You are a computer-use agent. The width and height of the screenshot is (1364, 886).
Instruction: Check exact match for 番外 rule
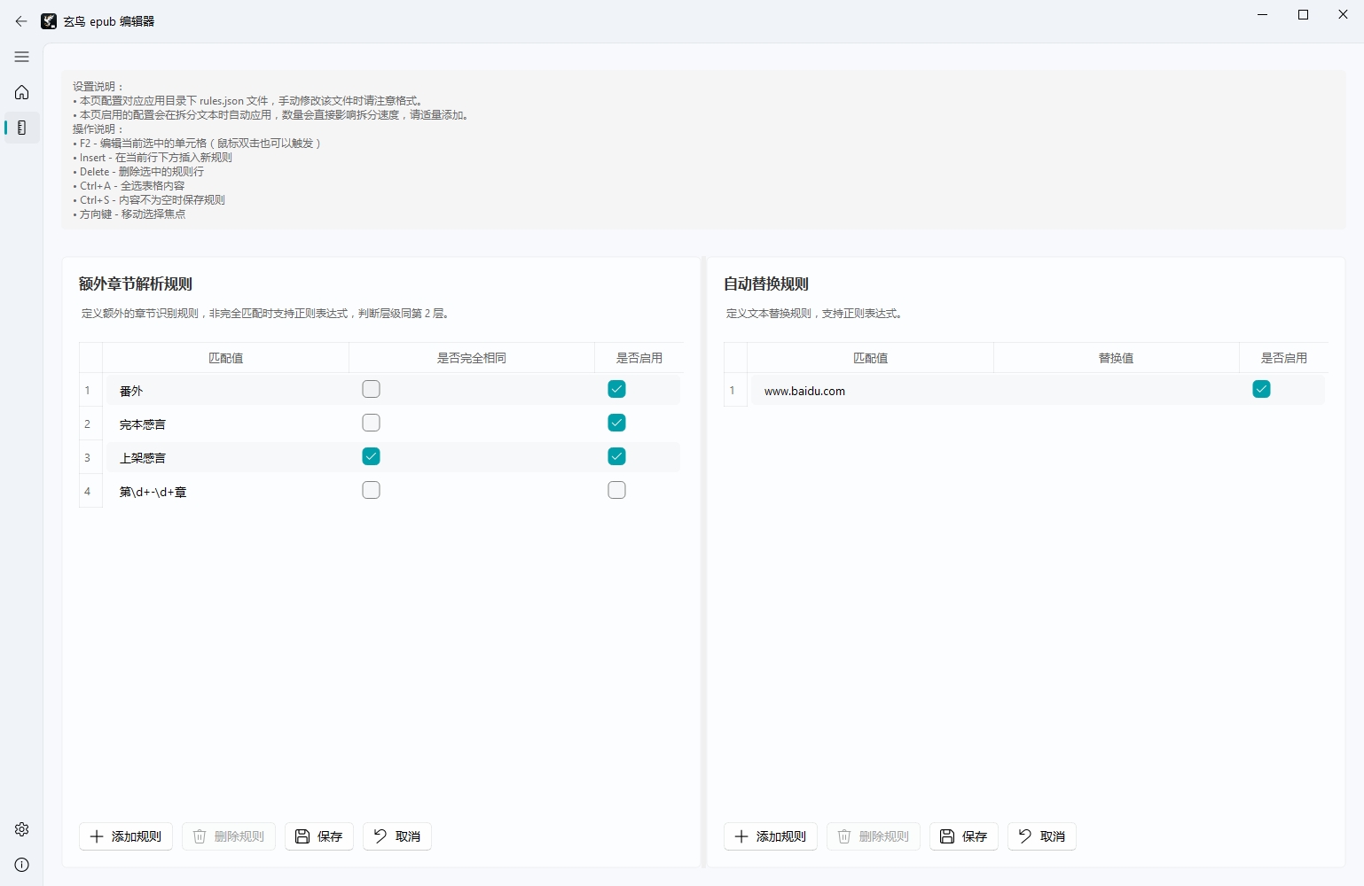(371, 389)
